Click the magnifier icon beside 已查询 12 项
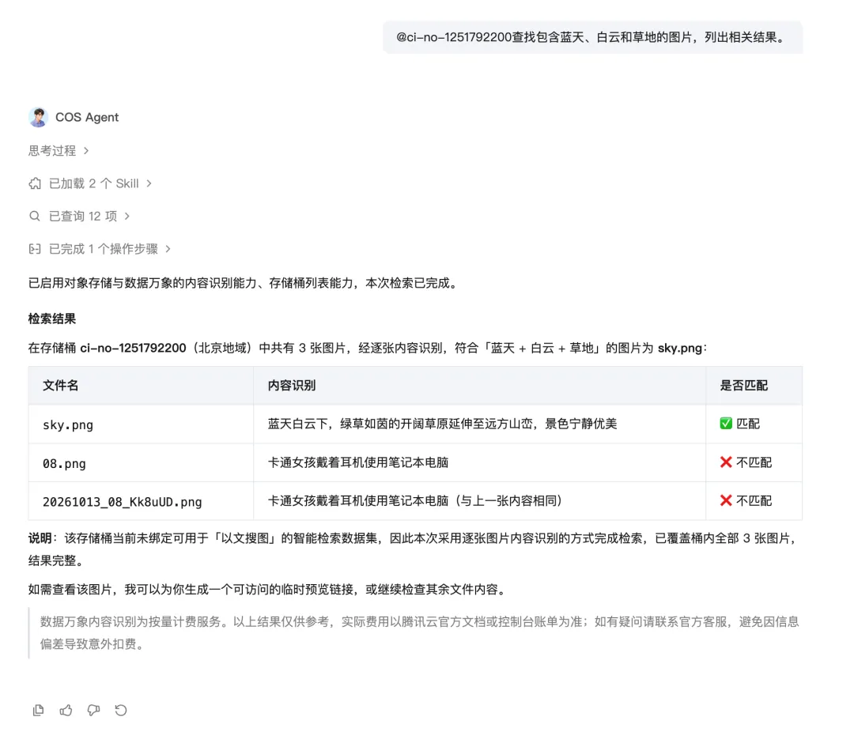Viewport: 854px width, 743px height. tap(35, 216)
